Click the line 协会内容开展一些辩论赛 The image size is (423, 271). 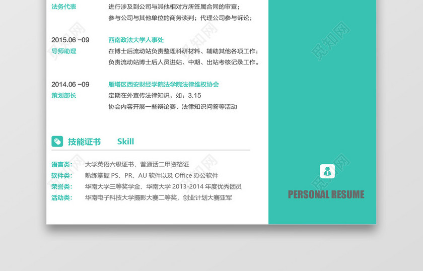tap(173, 107)
